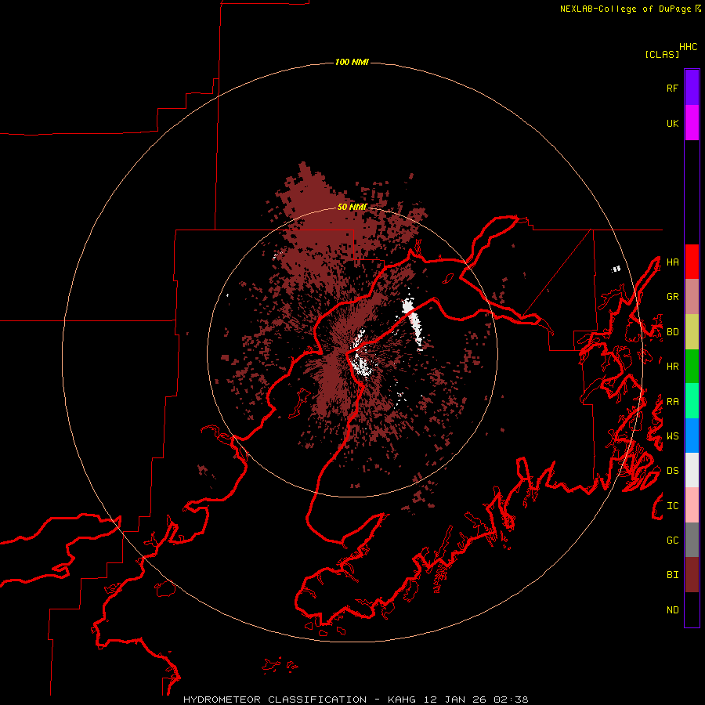Click the 50 NMI range ring label
Screen dimensions: 705x705
tap(352, 207)
